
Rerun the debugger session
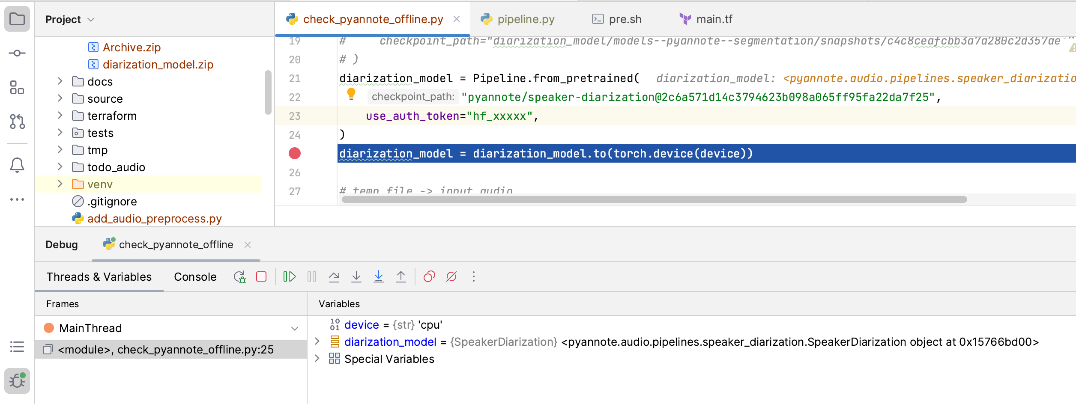point(240,277)
